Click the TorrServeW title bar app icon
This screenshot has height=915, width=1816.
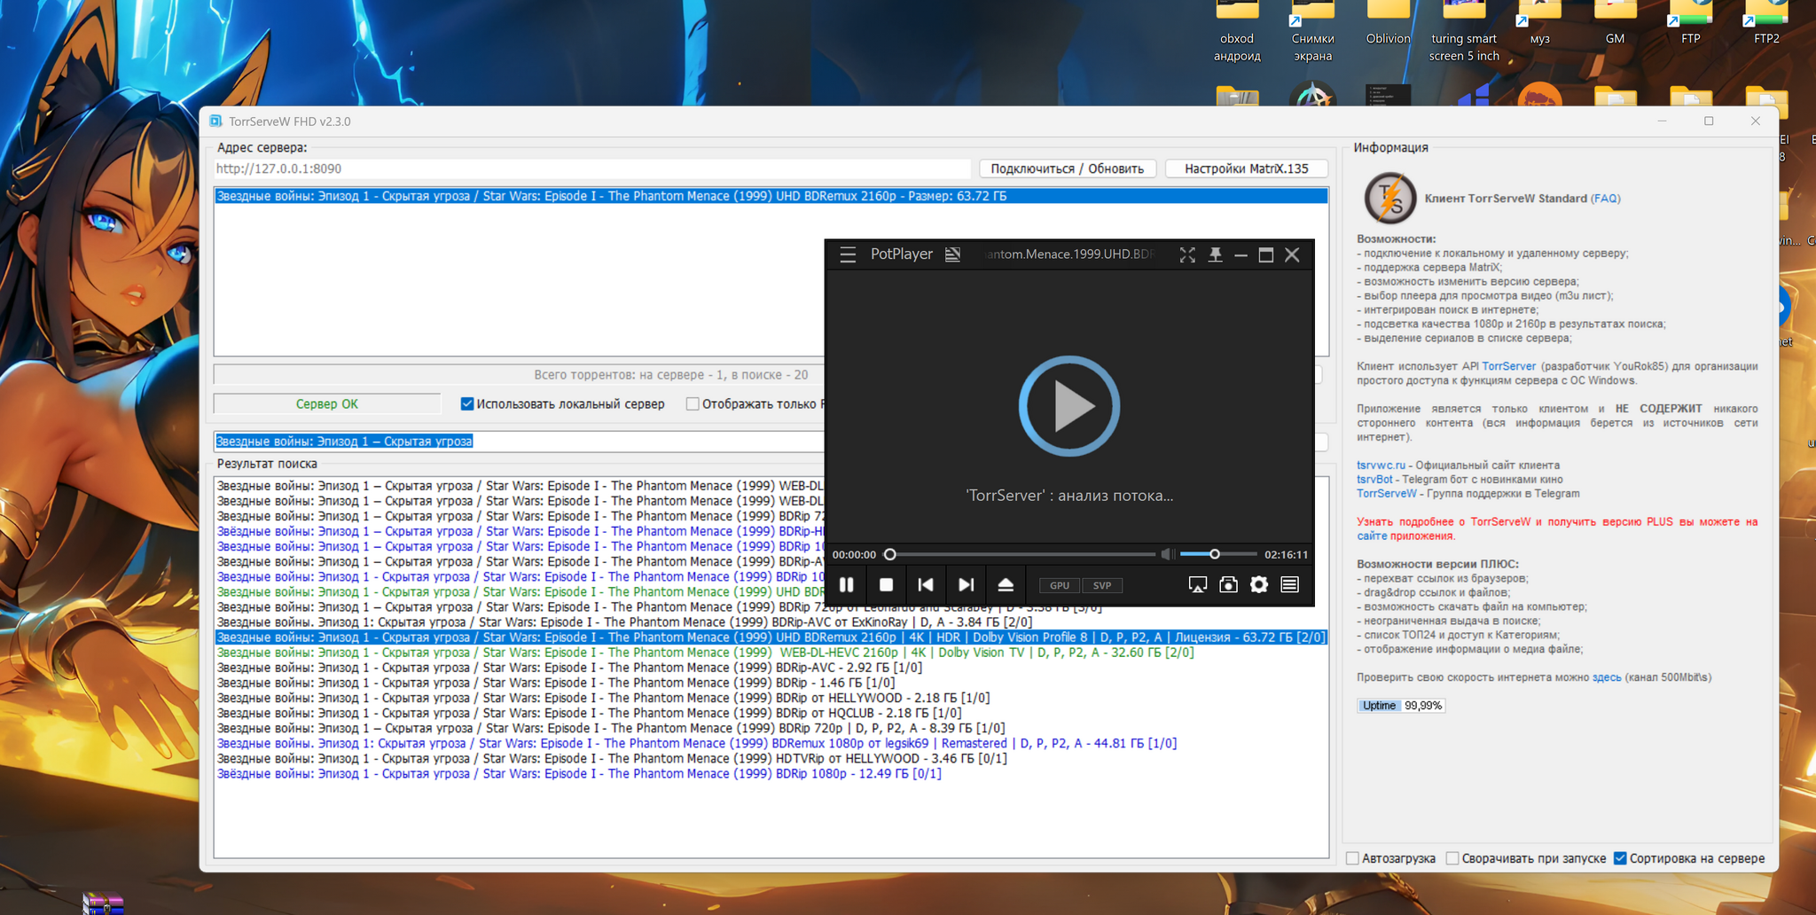coord(215,121)
